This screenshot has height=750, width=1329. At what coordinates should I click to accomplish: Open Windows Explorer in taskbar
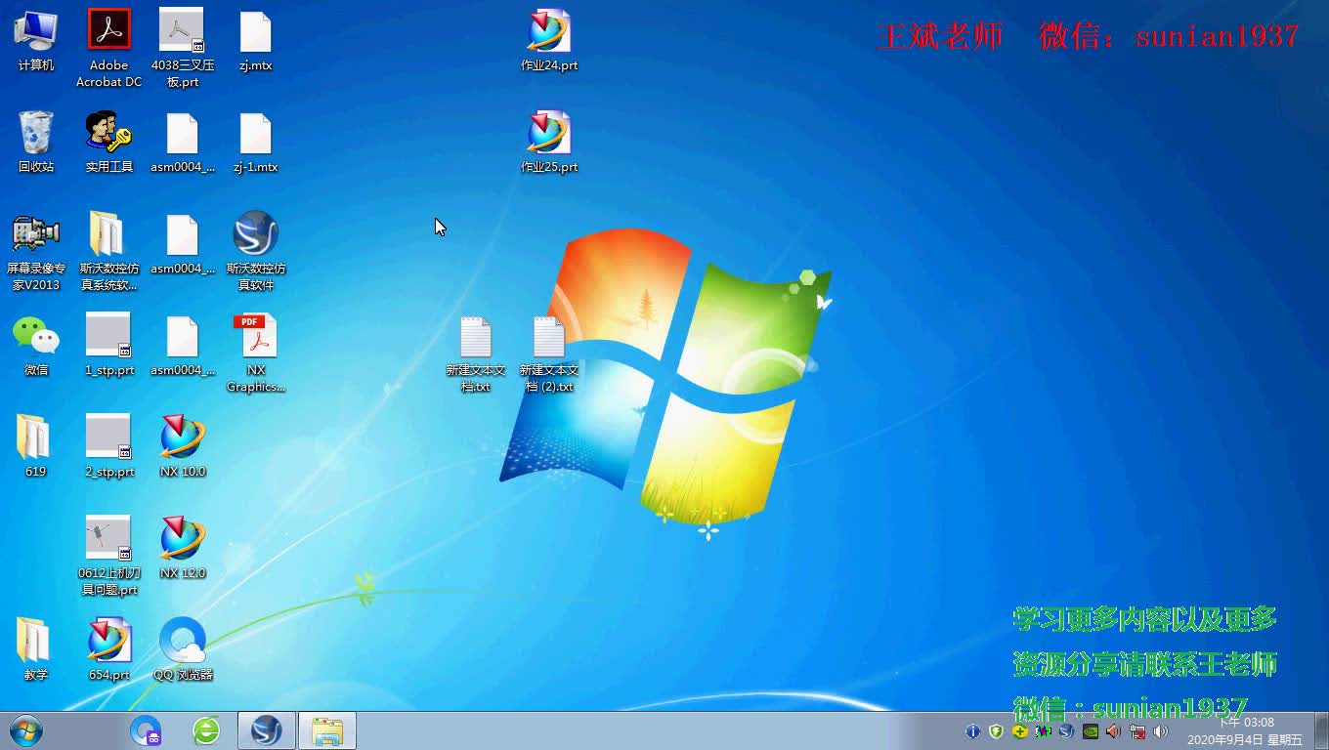coord(327,730)
